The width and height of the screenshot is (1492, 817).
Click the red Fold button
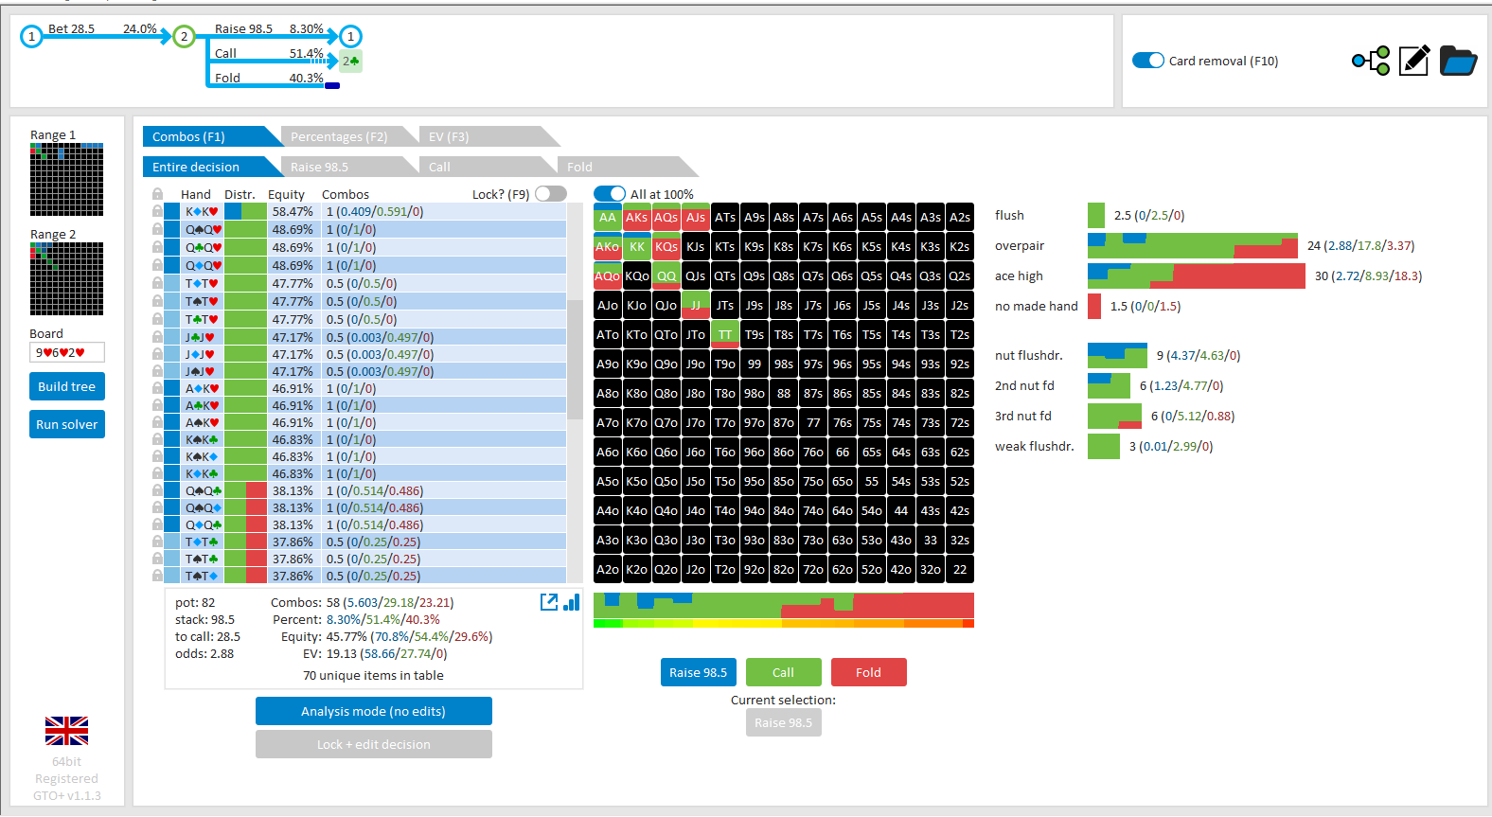[x=868, y=672]
